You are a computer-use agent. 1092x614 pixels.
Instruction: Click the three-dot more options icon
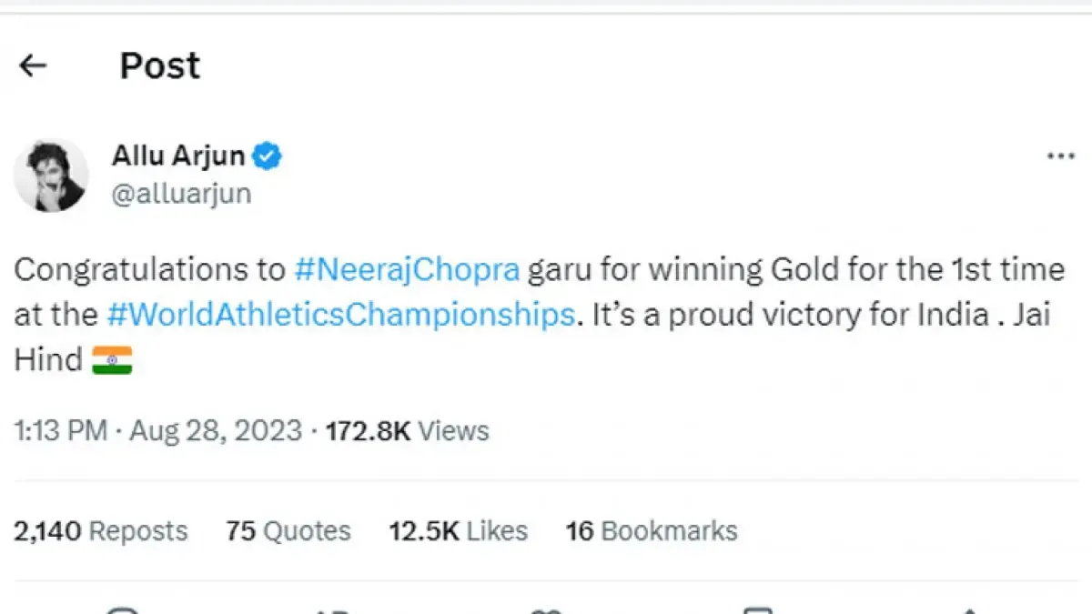click(x=1060, y=155)
